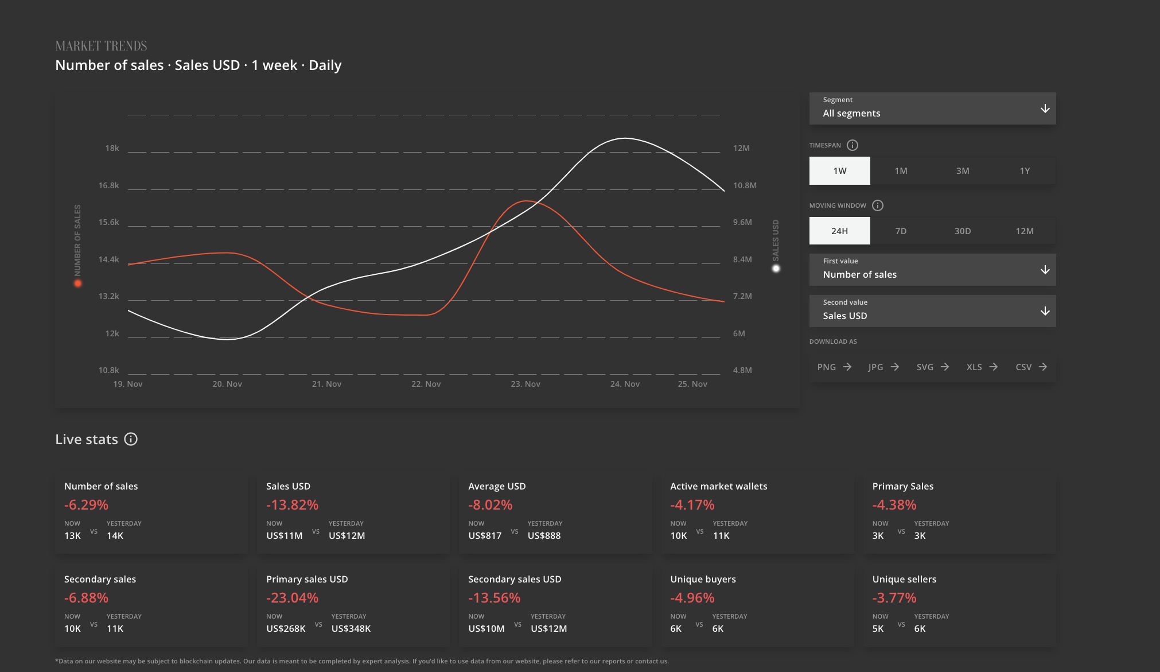
Task: Select the 30D moving window
Action: coord(963,231)
